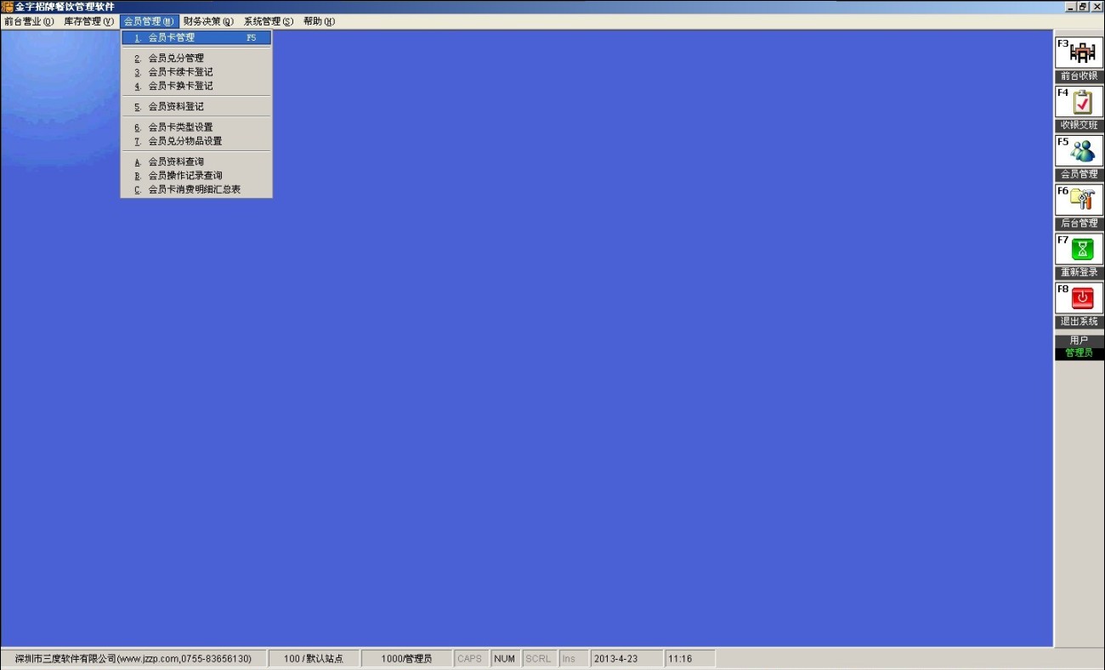Click the CAPS indicator in status bar

[470, 659]
